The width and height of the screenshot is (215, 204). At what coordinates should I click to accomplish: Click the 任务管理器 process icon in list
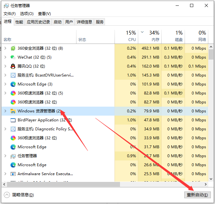pyautogui.click(x=13, y=156)
